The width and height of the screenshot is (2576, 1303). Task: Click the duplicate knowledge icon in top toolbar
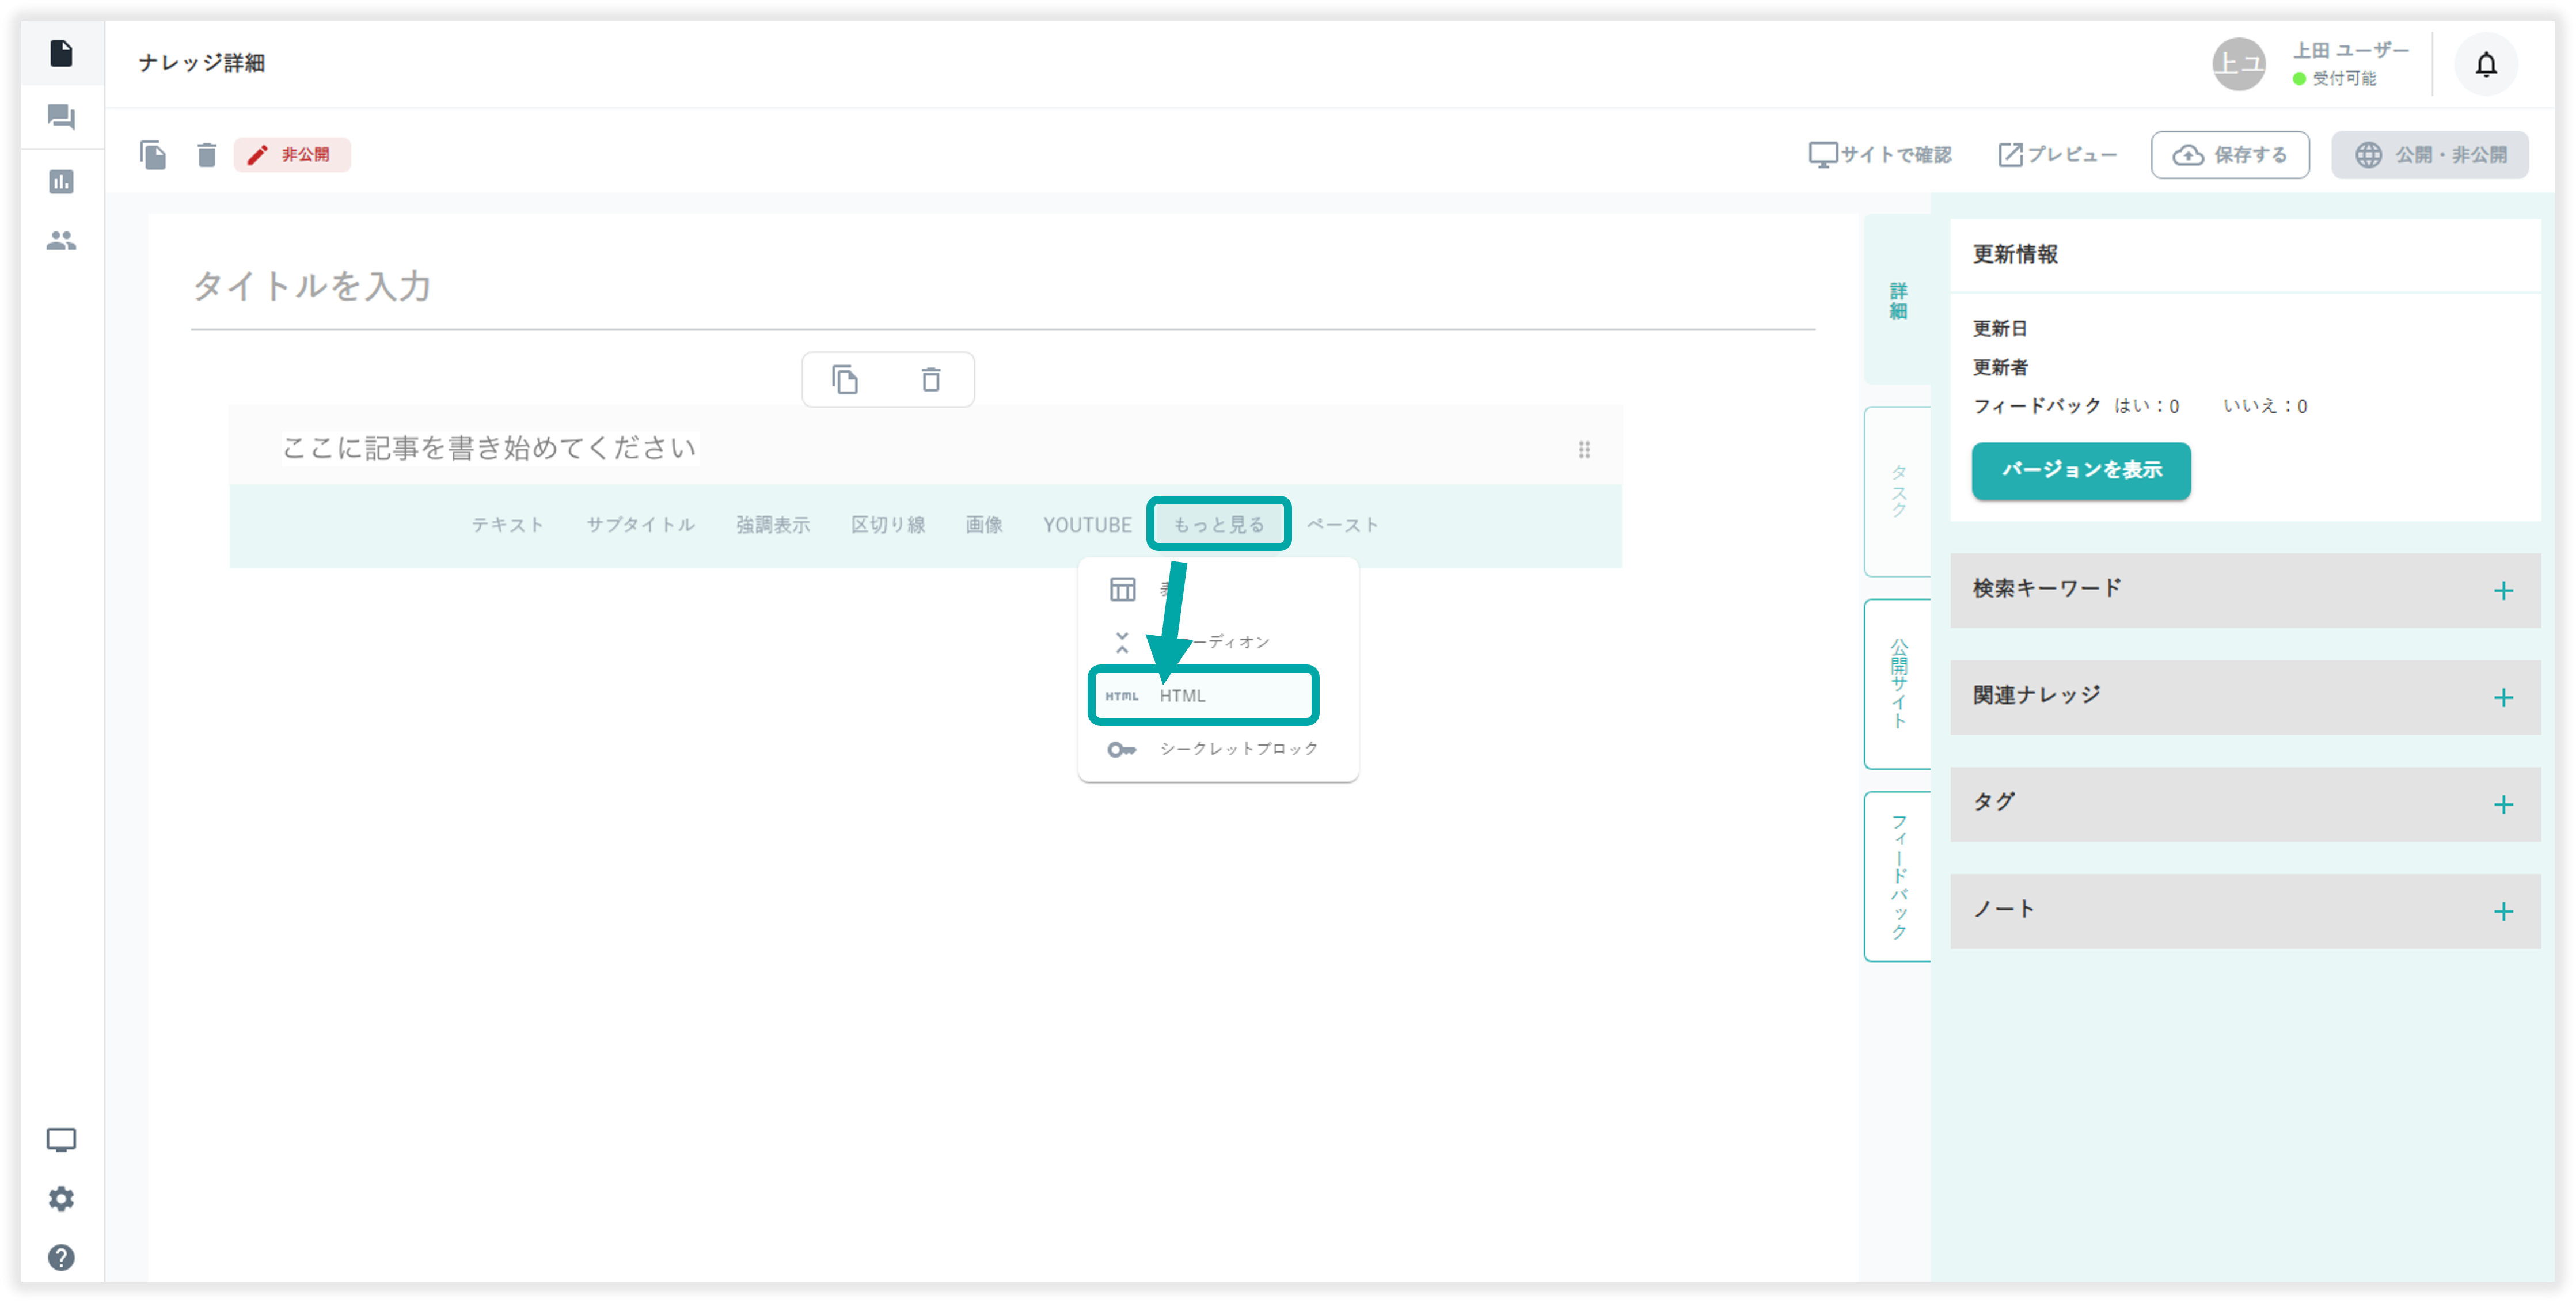(153, 155)
